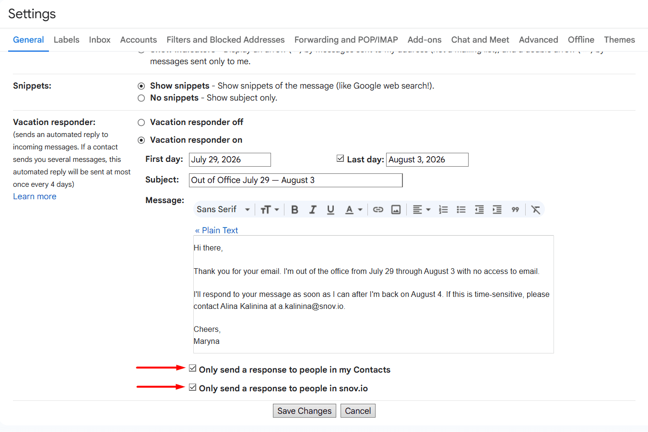Switch to the Themes tab
This screenshot has width=648, height=432.
[619, 40]
